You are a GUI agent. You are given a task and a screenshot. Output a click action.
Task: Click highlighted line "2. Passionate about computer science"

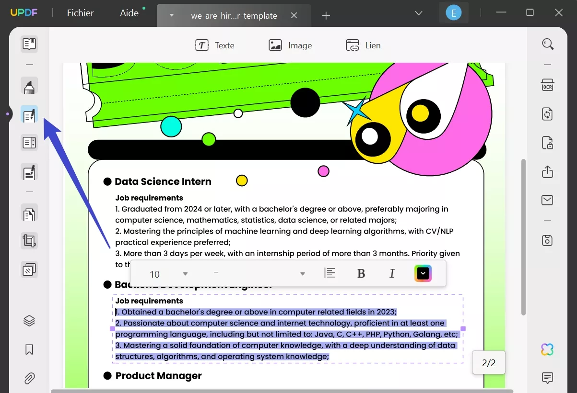[x=280, y=323]
